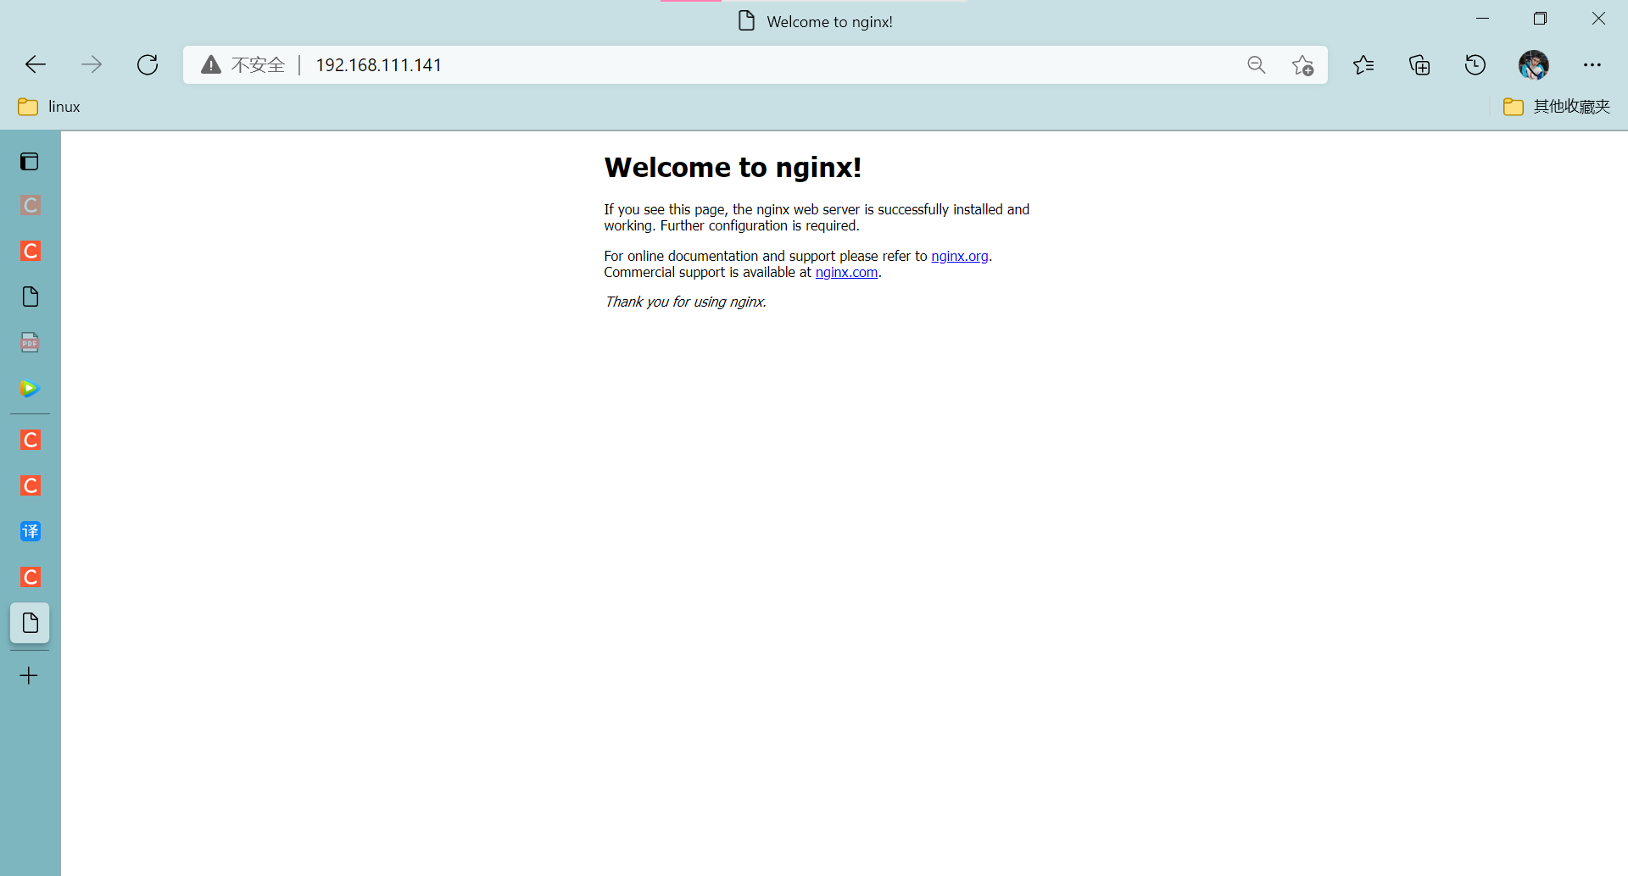Close the browser window
1628x876 pixels.
coord(1598,19)
